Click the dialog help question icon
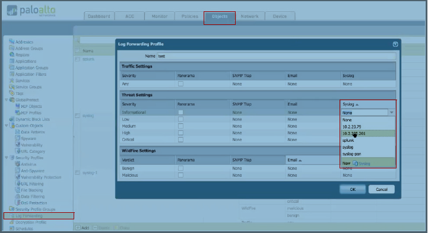Screen dimensions: 428x233 (395, 44)
